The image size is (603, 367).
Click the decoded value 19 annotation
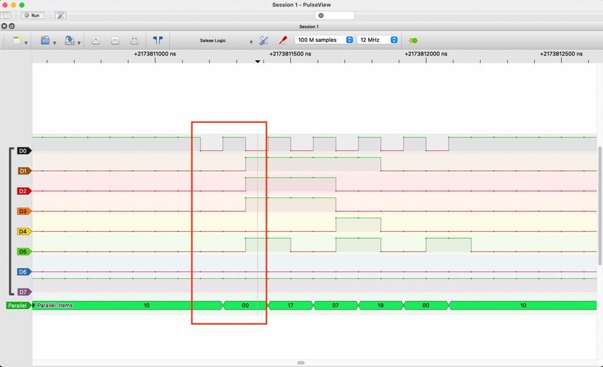click(x=381, y=305)
